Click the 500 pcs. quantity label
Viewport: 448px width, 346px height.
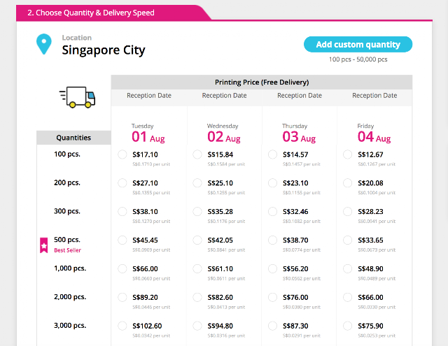[x=67, y=240]
